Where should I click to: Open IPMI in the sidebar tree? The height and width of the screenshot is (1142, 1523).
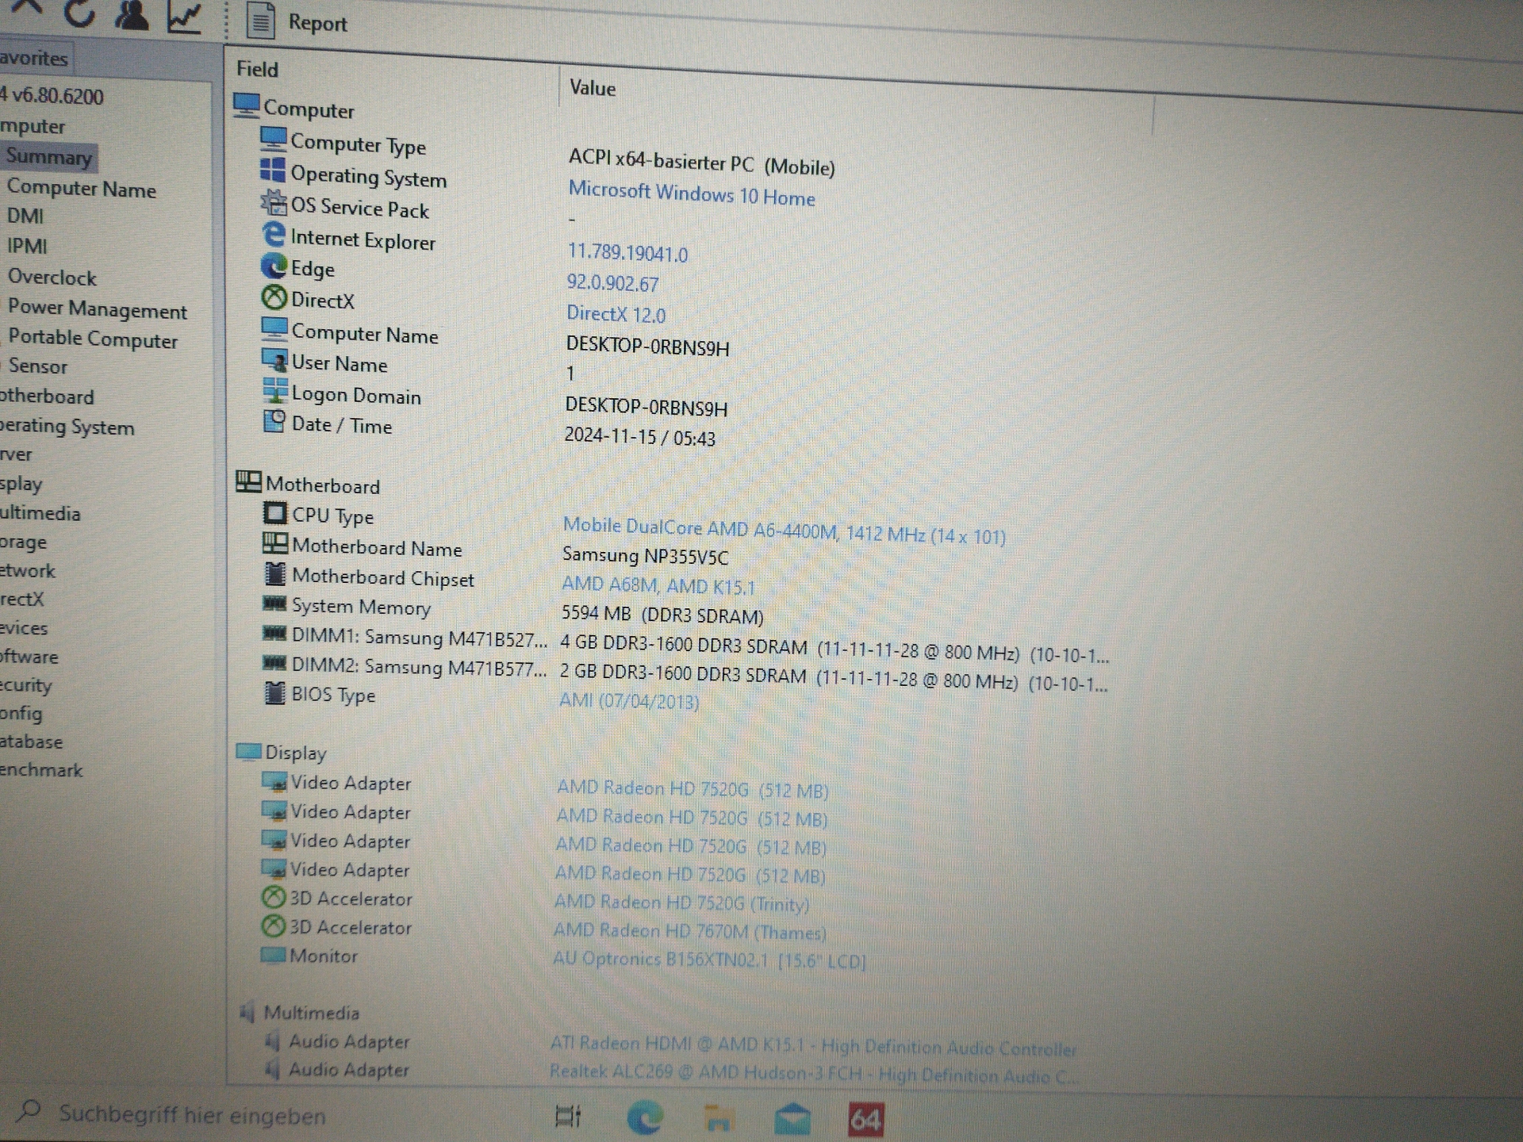coord(28,247)
